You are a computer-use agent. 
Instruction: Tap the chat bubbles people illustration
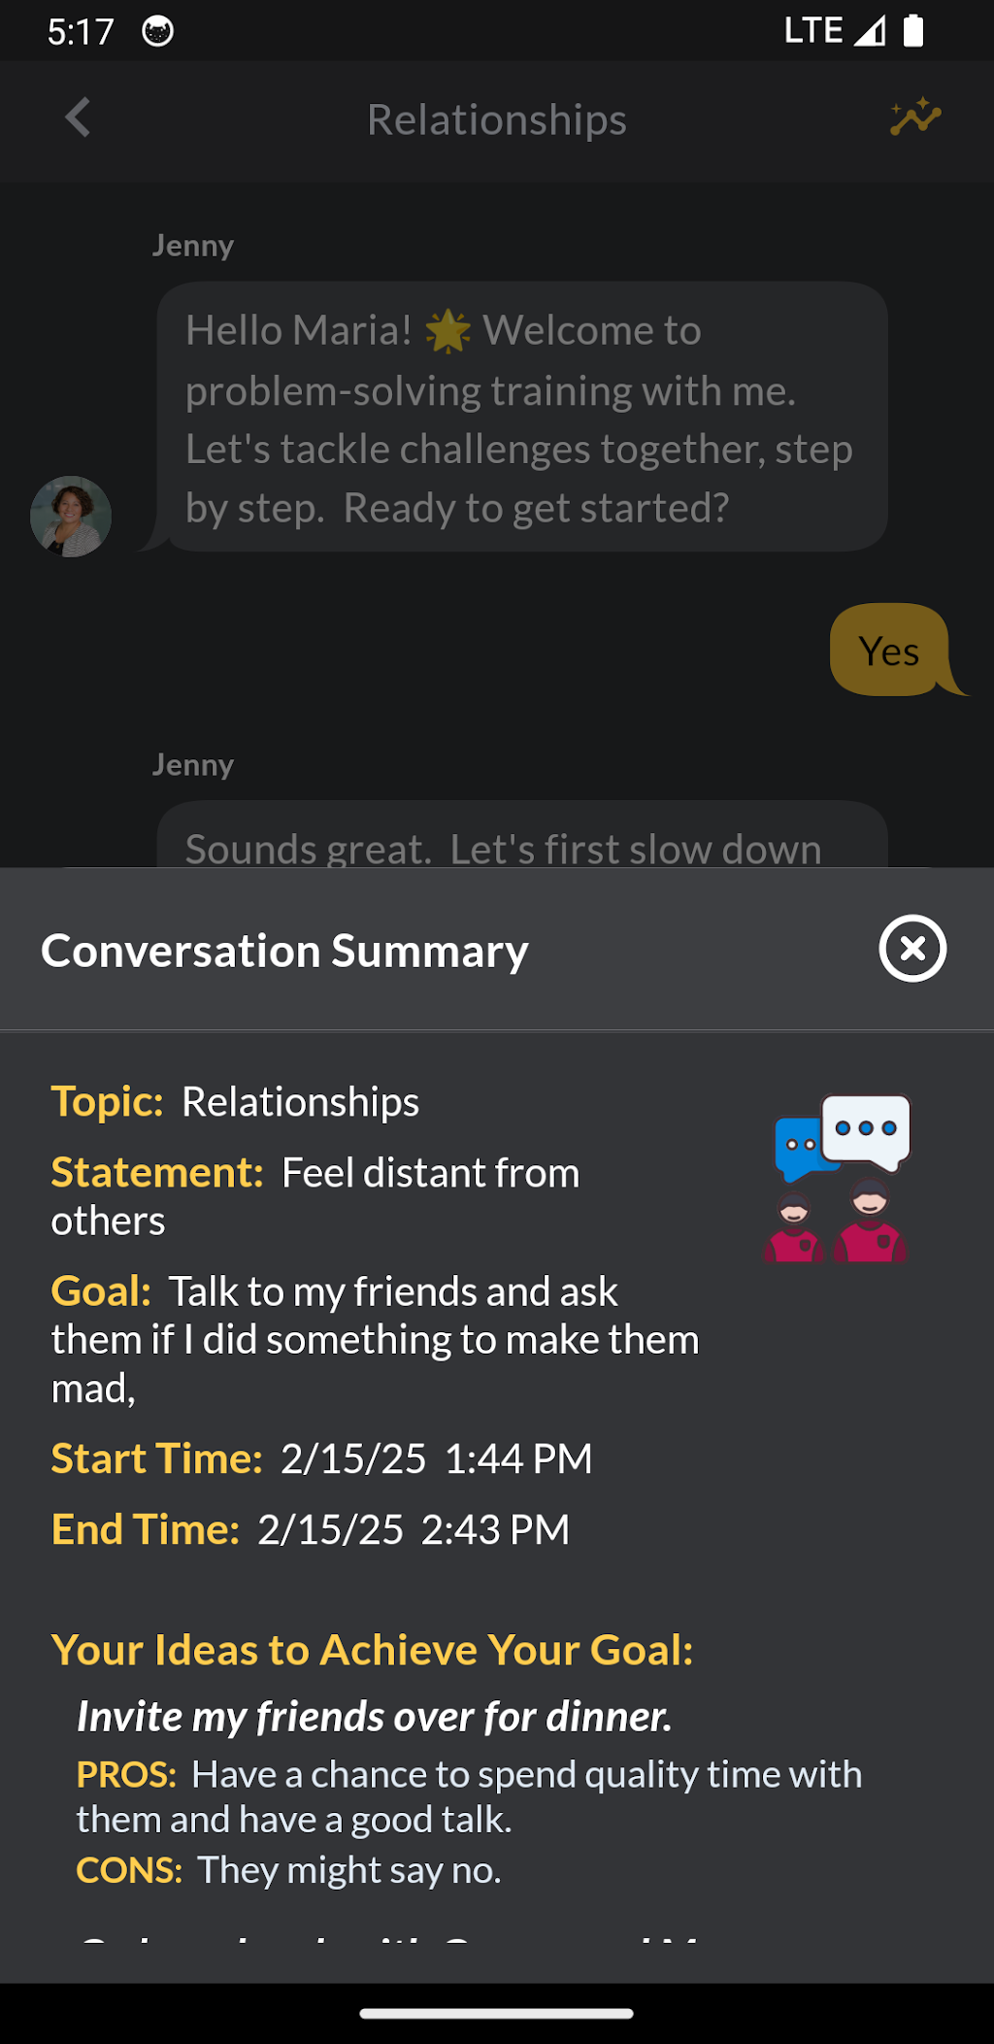(840, 1178)
